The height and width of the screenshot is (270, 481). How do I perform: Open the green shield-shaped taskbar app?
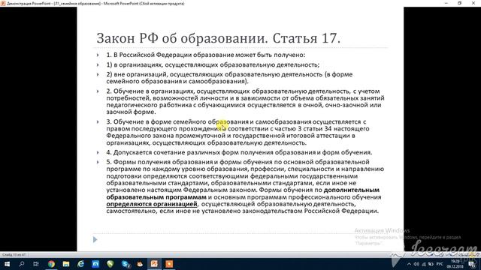point(110,264)
